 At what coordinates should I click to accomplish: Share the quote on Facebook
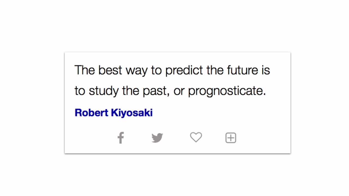121,138
